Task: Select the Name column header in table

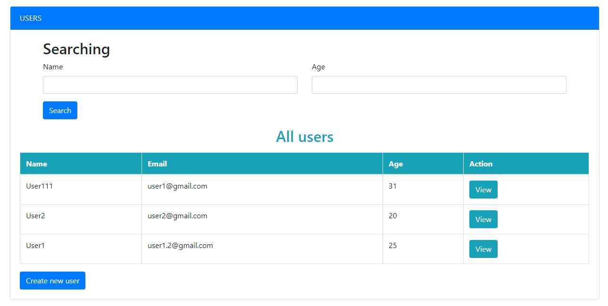Action: tap(37, 164)
